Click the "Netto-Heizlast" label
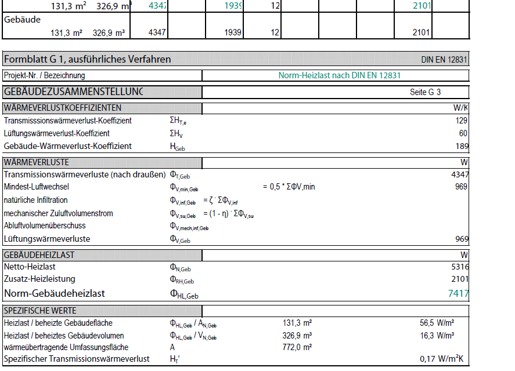This screenshot has height=371, width=515. click(30, 267)
